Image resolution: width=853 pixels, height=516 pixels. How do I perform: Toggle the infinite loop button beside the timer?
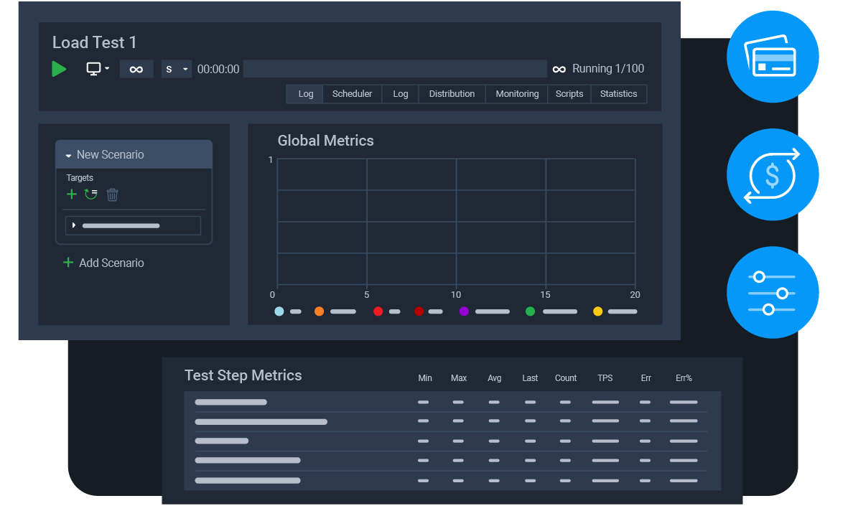coord(136,69)
